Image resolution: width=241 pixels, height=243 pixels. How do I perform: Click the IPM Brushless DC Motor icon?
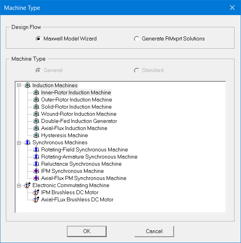(36, 192)
